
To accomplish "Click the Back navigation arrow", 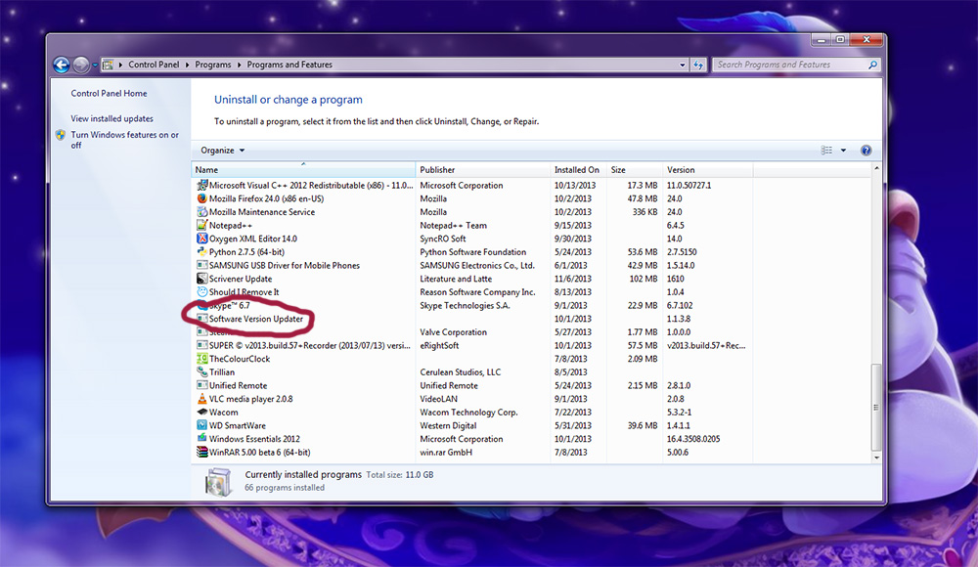I will tap(61, 65).
